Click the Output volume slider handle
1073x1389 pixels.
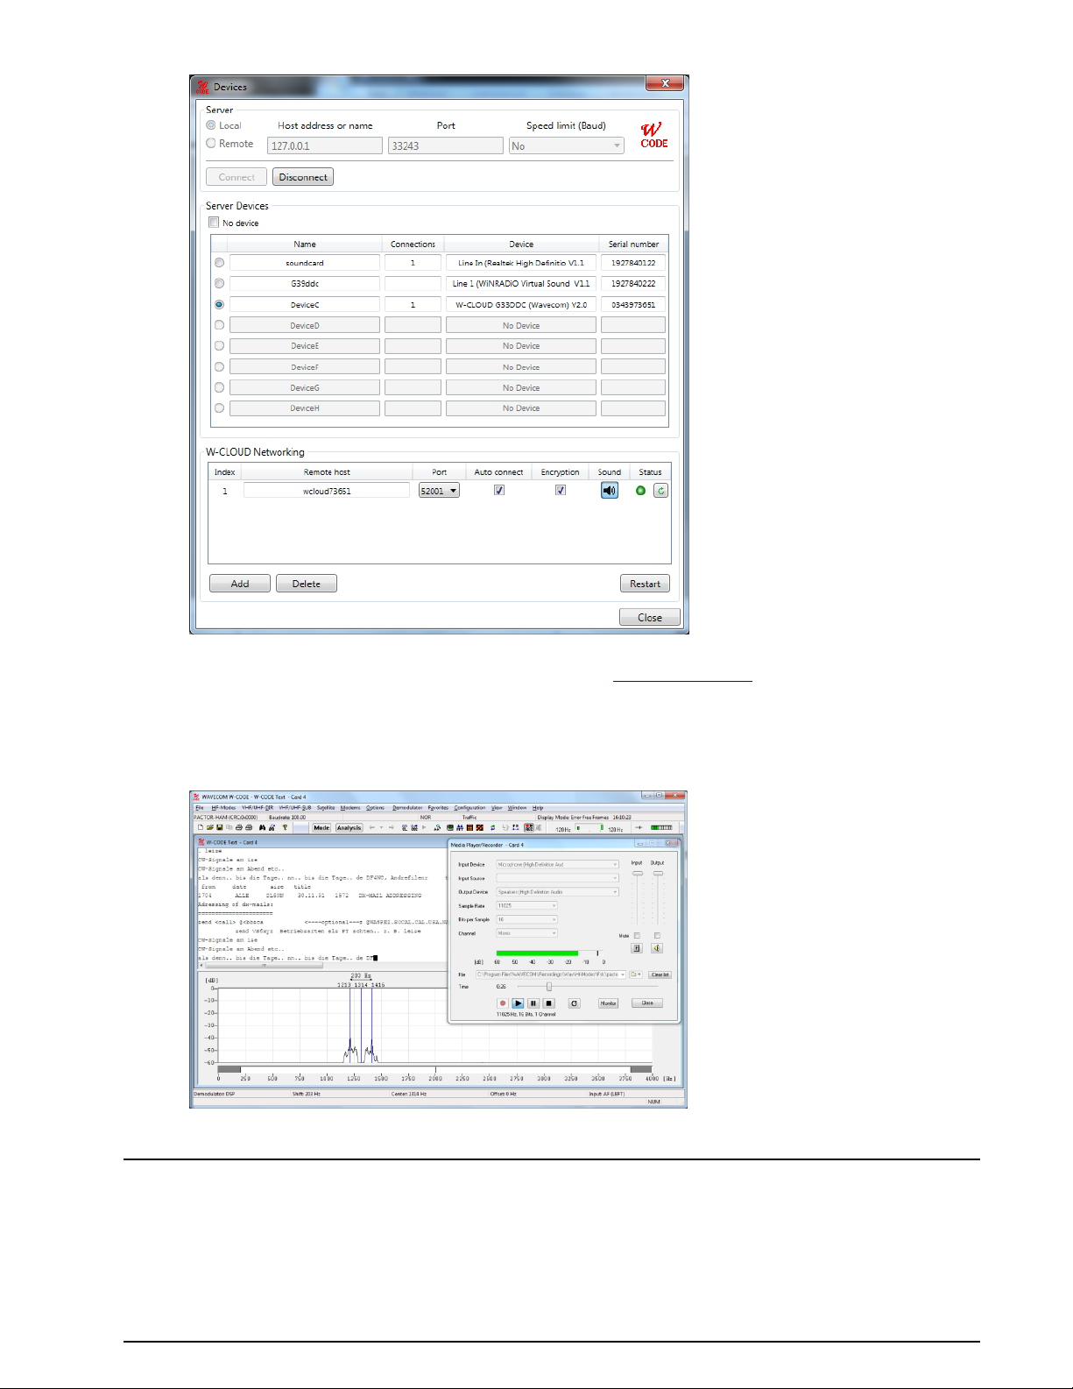658,873
